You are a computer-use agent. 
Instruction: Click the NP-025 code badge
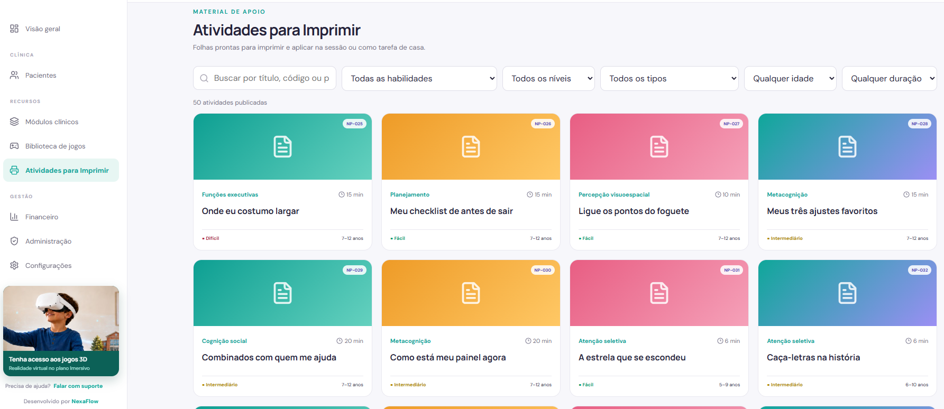[x=354, y=124]
